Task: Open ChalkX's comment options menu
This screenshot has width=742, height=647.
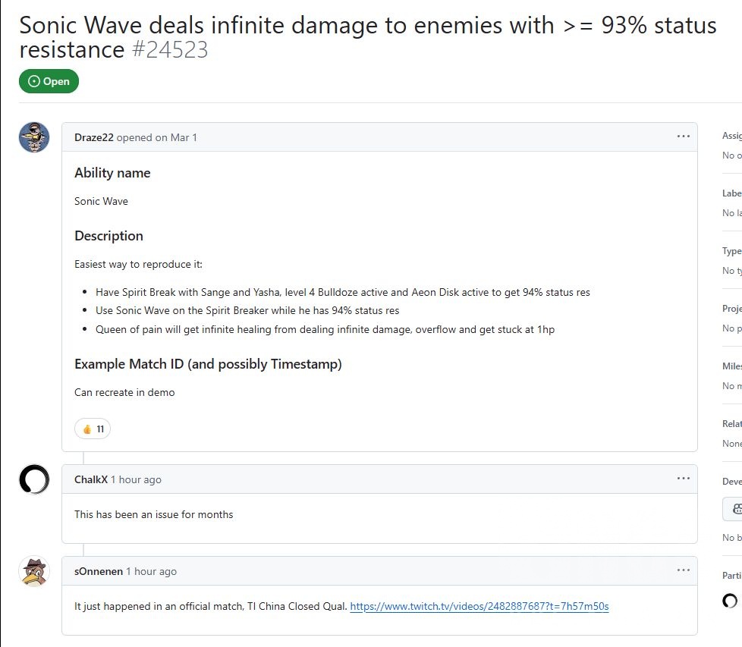Action: [x=684, y=478]
